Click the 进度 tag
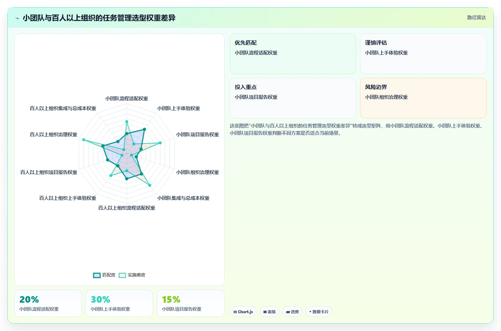The width and height of the screenshot is (501, 331). (292, 312)
